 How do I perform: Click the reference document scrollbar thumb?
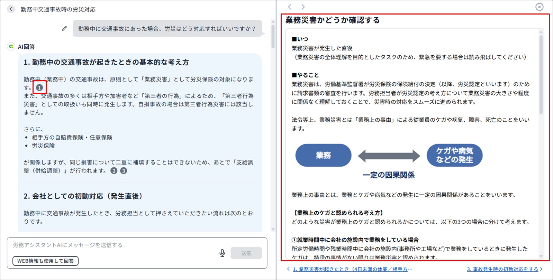click(x=541, y=74)
